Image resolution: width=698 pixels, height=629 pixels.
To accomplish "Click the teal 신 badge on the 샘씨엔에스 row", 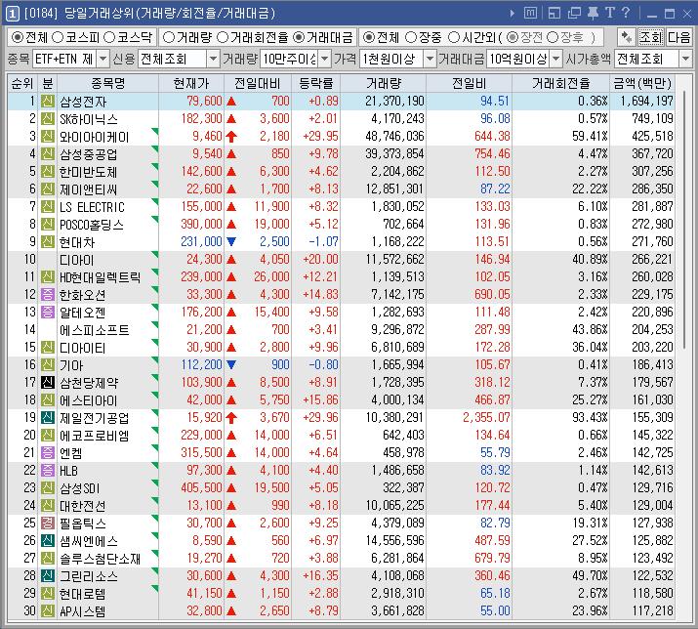I will (x=48, y=540).
